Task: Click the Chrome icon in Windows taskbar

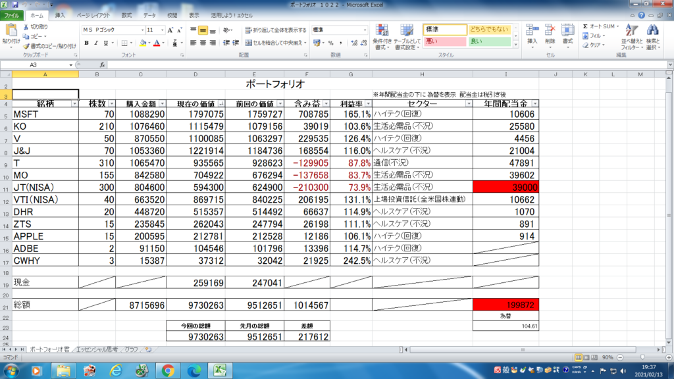Action: (168, 370)
